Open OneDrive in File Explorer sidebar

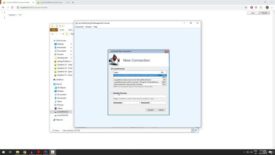[x=60, y=80]
